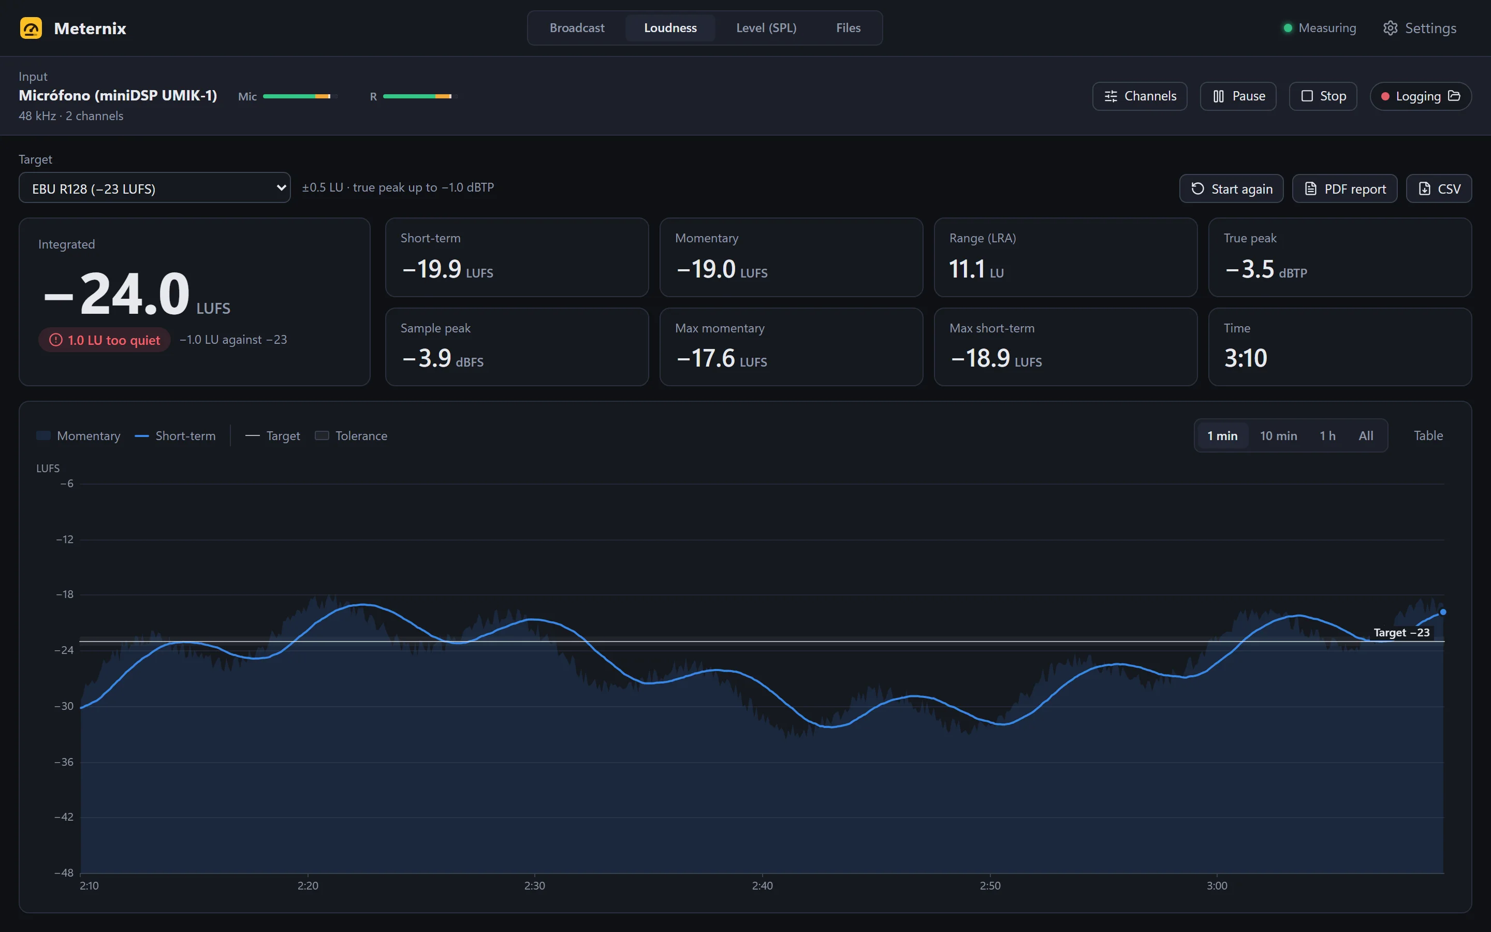
Task: Click the Short-term −19.9 LUFS card
Action: [x=516, y=257]
